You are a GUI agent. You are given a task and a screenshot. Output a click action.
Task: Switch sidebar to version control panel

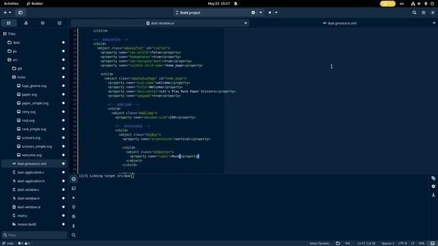pyautogui.click(x=26, y=23)
